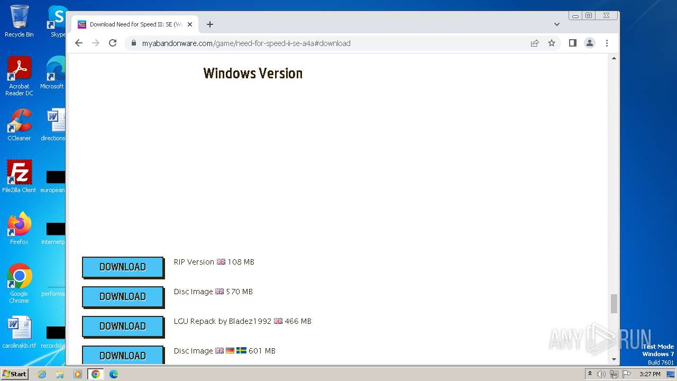Share this page icon in address bar
Viewport: 677px width, 381px height.
pyautogui.click(x=535, y=43)
